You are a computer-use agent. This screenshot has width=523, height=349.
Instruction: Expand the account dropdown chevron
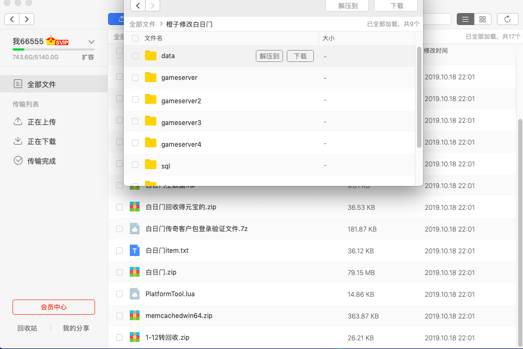click(x=91, y=42)
